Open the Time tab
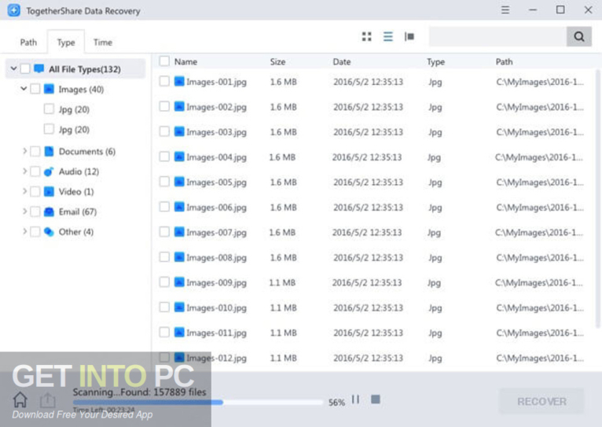602x427 pixels. [x=103, y=42]
